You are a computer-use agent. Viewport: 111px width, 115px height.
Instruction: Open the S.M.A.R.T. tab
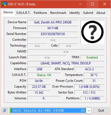click(23, 13)
